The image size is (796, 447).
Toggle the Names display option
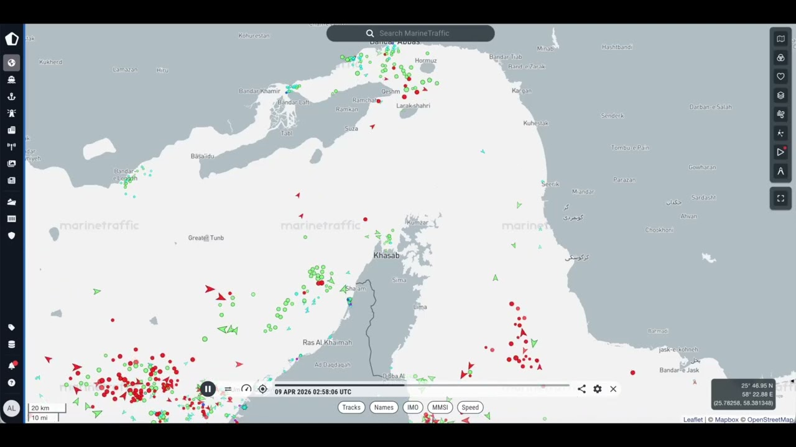click(x=384, y=407)
